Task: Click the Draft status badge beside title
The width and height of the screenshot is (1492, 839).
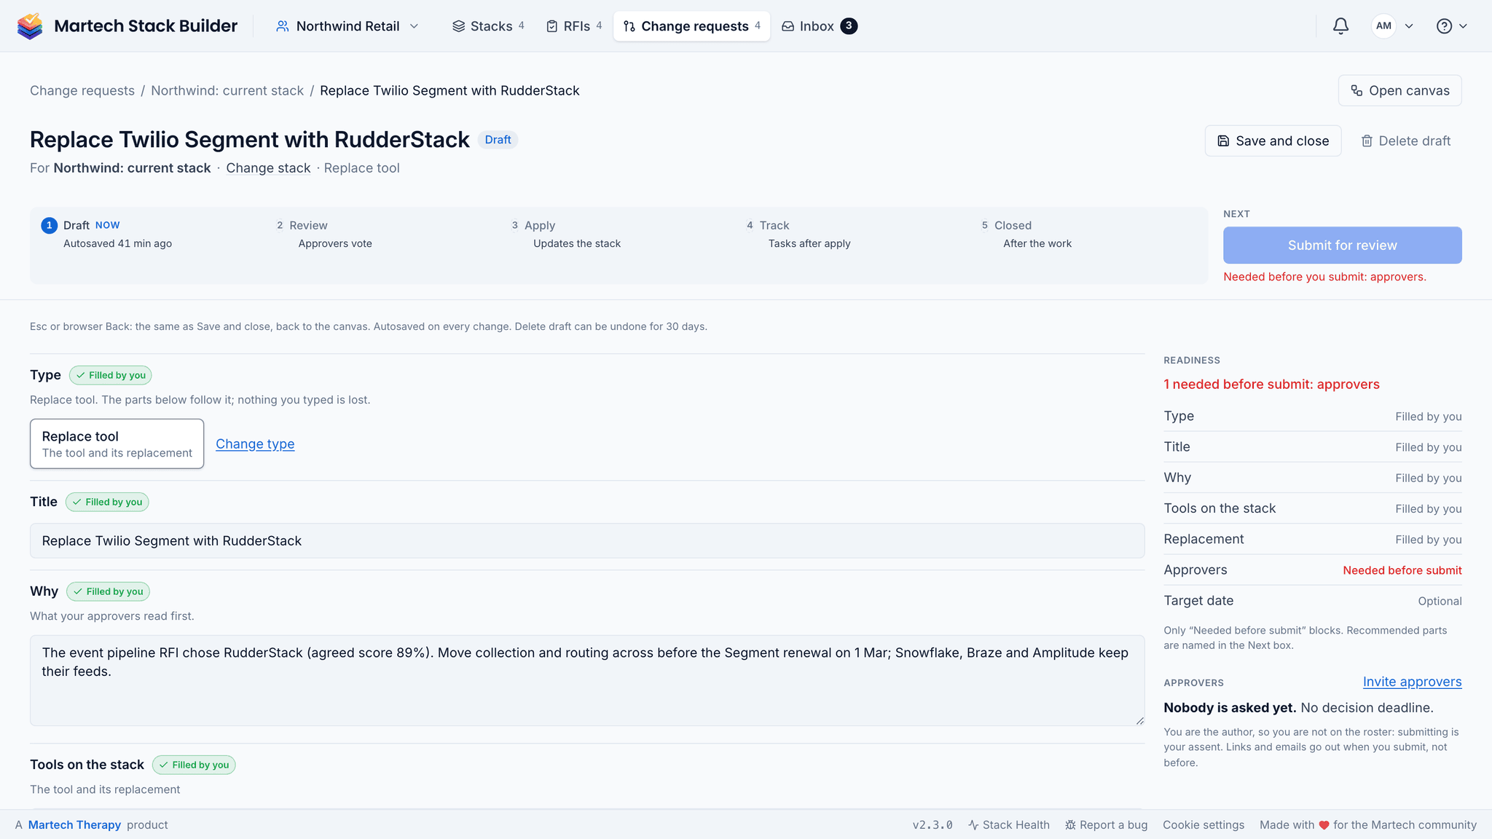Action: pos(498,140)
